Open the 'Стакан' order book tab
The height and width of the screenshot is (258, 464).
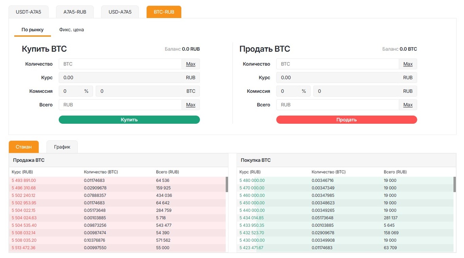[x=24, y=147]
